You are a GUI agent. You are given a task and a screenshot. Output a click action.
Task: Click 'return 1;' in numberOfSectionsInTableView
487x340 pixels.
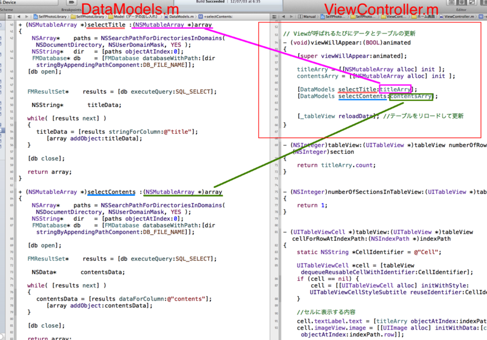point(312,206)
